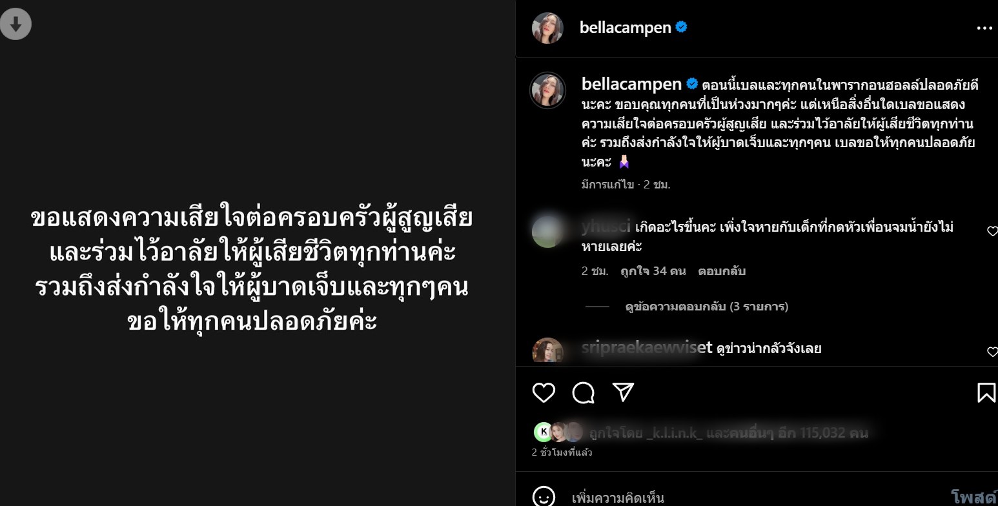Open sripraekaewviset commenter avatar

click(547, 352)
